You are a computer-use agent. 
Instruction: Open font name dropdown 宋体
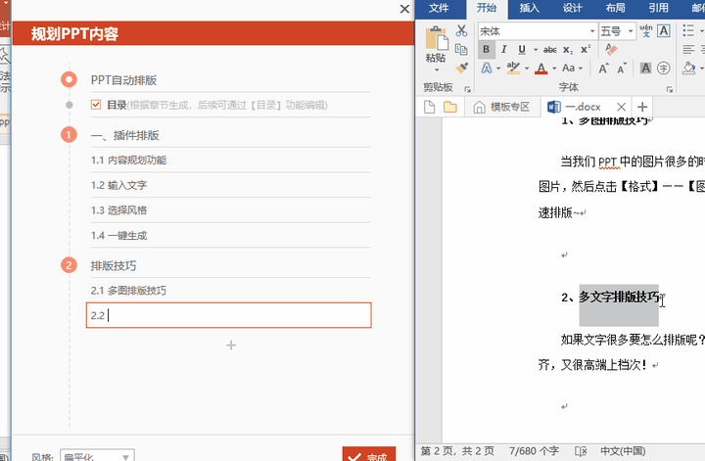coord(592,31)
